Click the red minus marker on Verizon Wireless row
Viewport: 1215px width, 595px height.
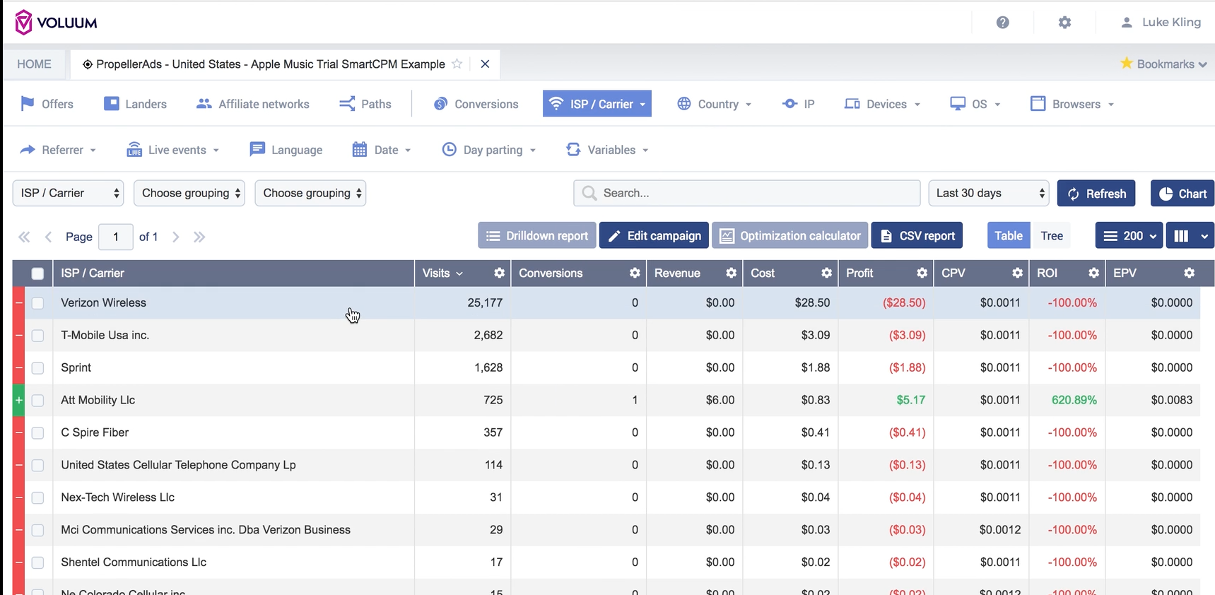tap(19, 302)
